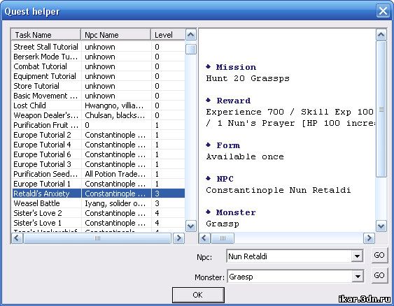
Task: Sort by the Npc Name column header
Action: [116, 35]
